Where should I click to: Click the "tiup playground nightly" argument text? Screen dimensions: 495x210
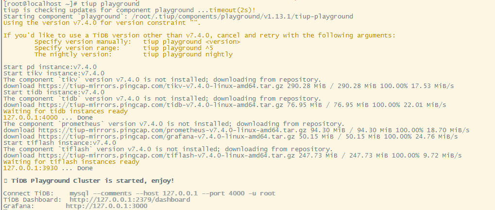(188, 54)
